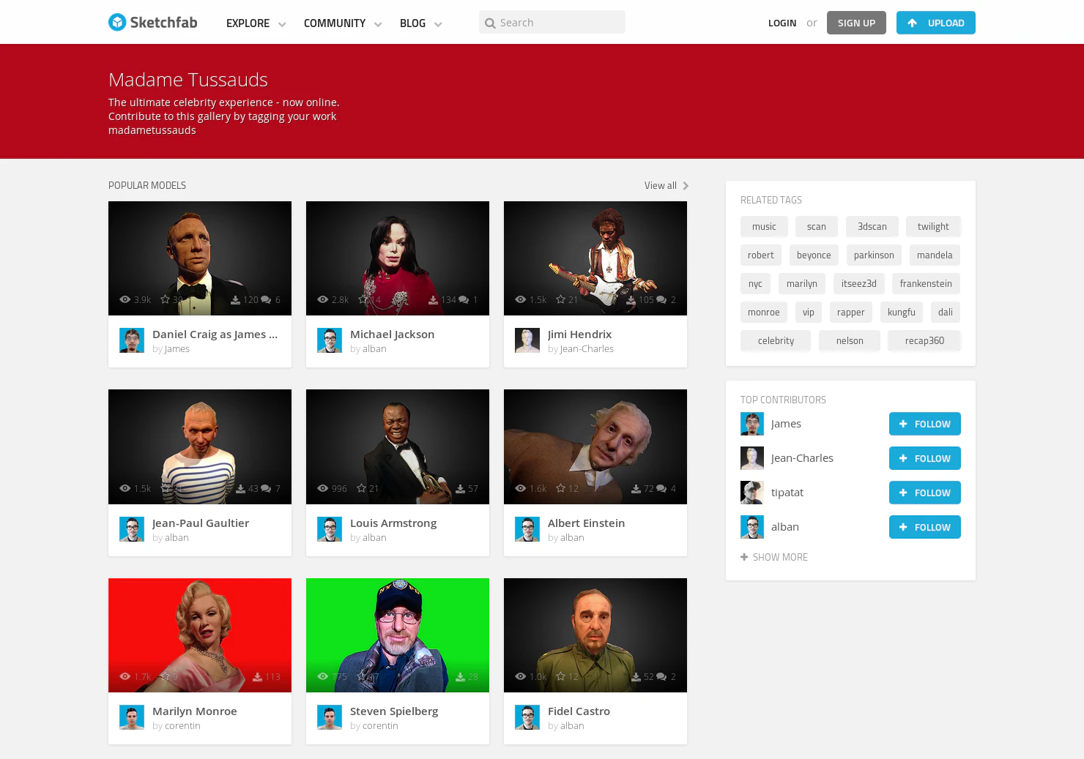Open the Community dropdown menu
Viewport: 1084px width, 759px height.
click(x=343, y=23)
